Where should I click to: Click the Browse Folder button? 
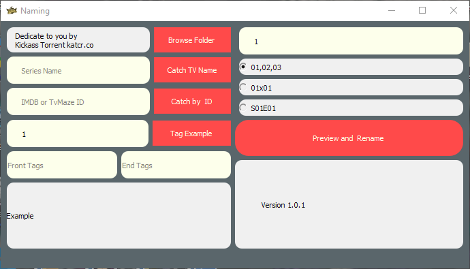192,40
